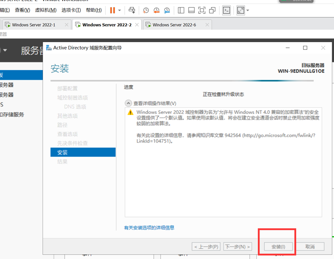
Task: Send Ctrl+Alt+Del to the virtual machine
Action: (x=132, y=10)
